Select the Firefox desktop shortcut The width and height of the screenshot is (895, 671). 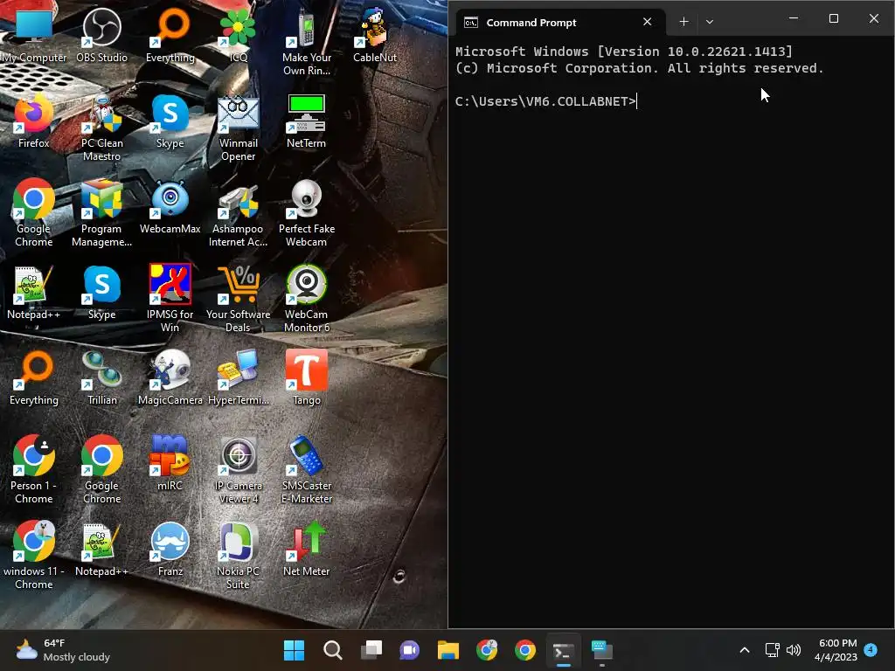(x=34, y=121)
